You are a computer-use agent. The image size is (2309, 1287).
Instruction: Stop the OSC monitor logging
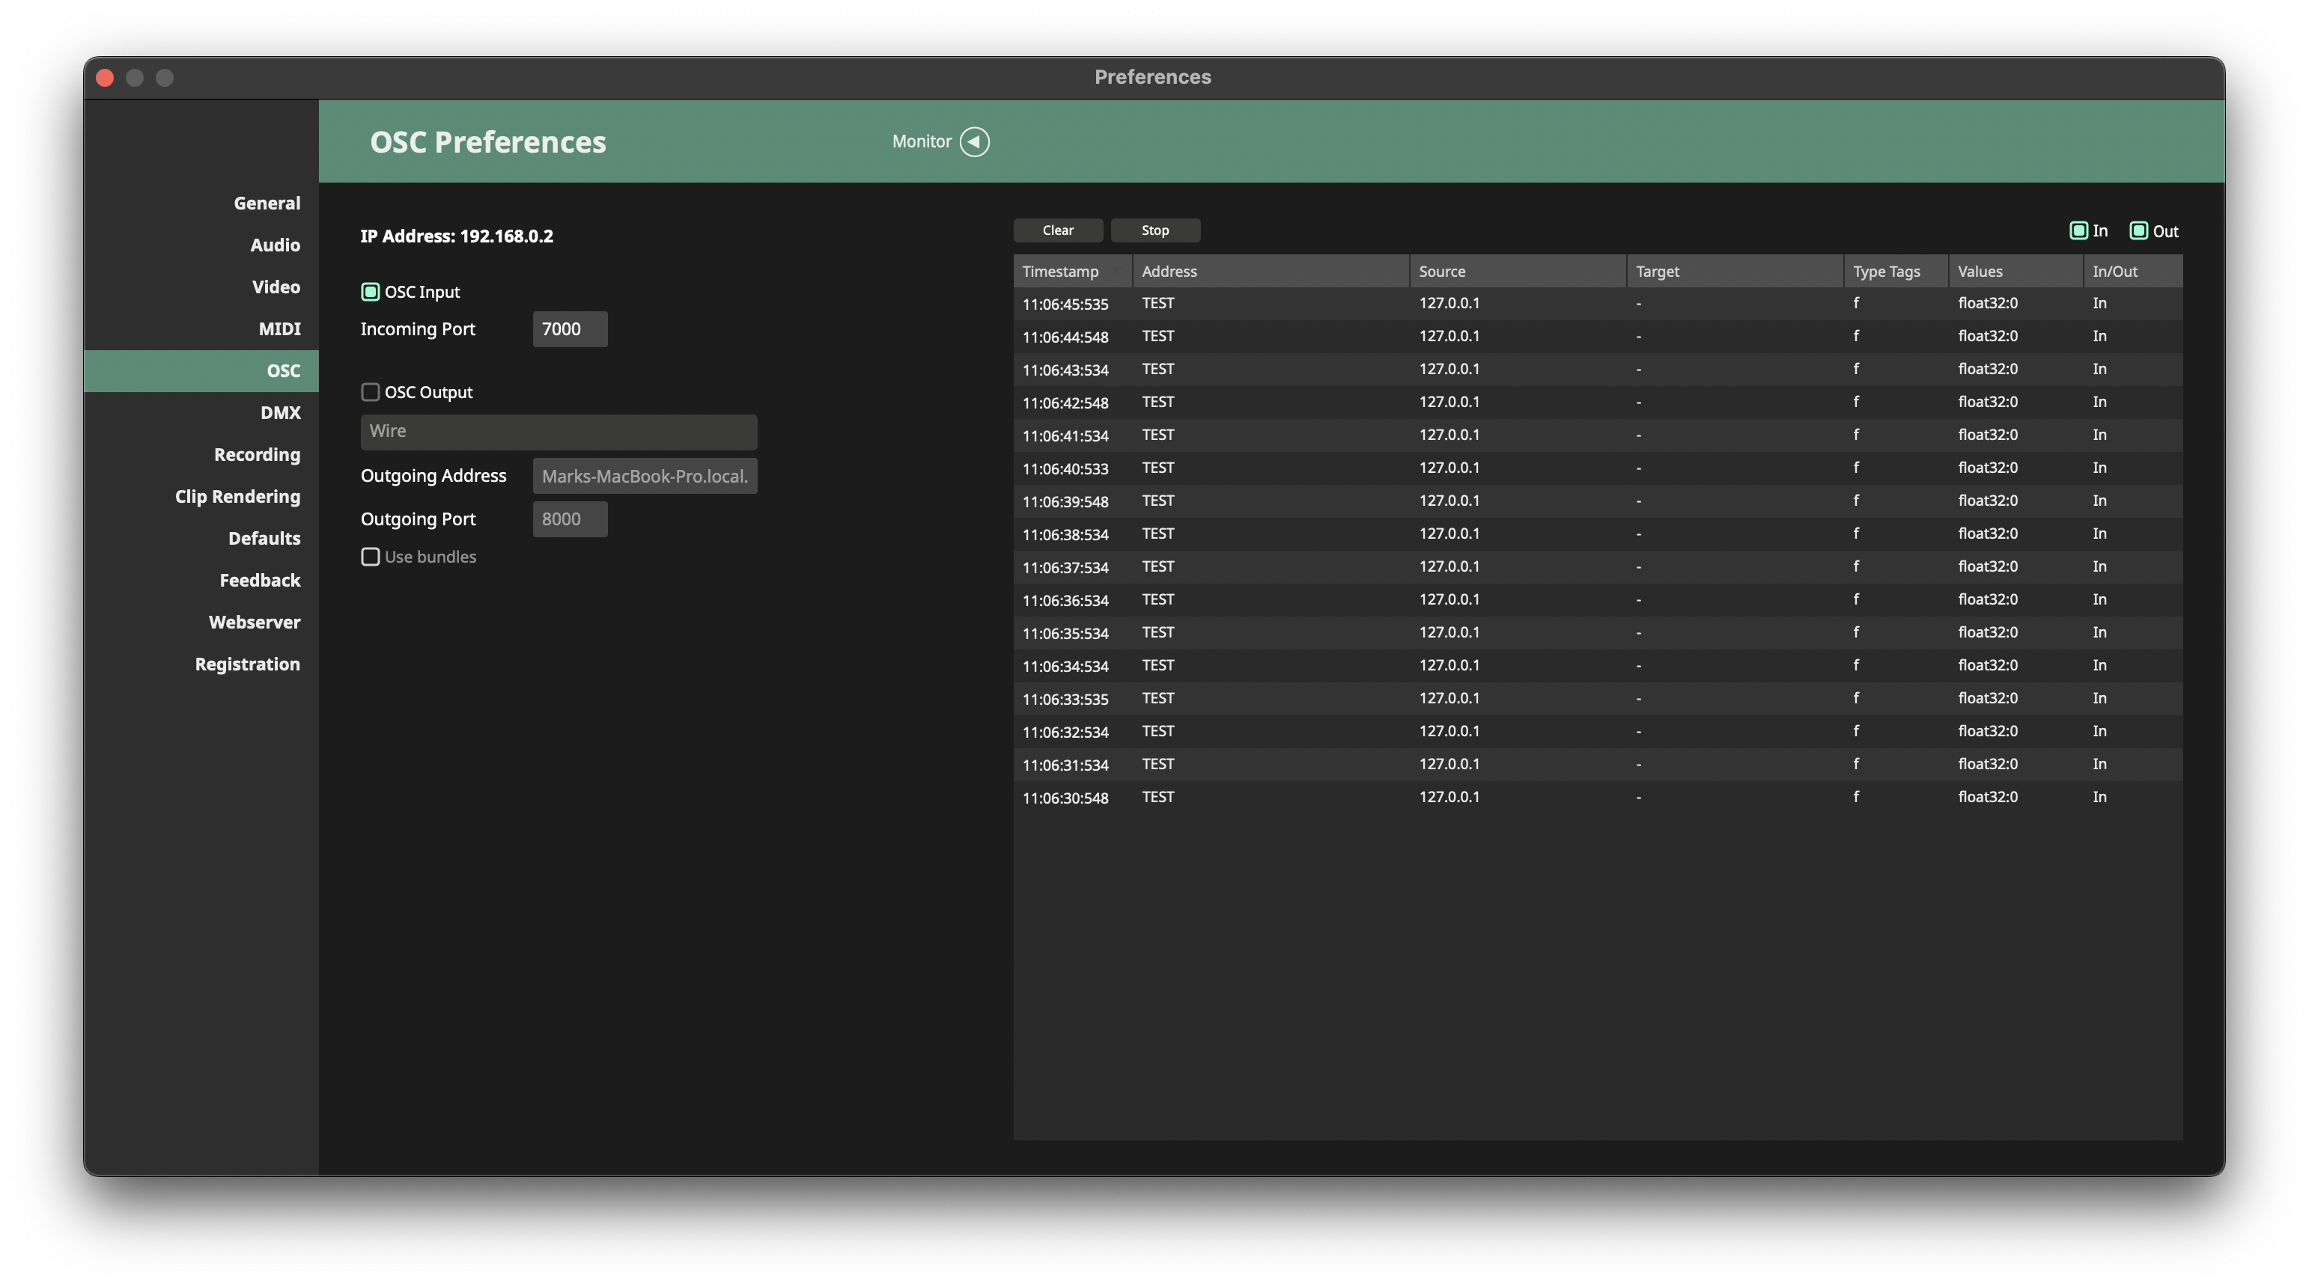coord(1154,230)
